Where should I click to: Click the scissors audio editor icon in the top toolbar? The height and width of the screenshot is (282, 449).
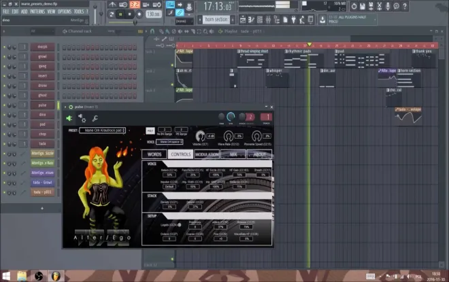[379, 6]
